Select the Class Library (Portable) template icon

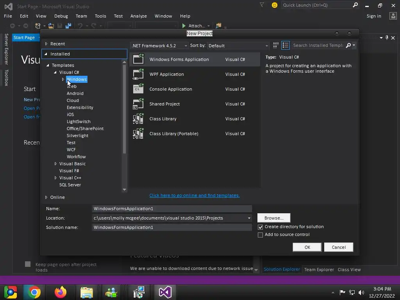138,134
